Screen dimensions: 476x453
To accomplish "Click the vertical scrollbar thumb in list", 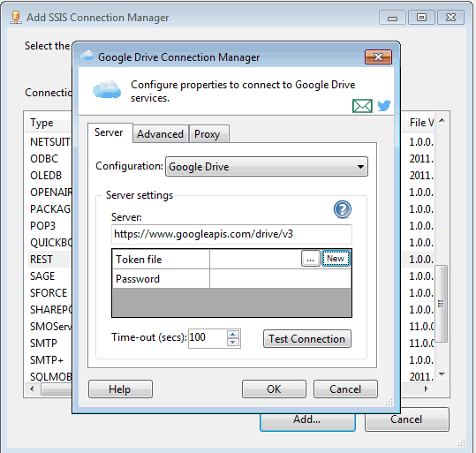I will click(441, 303).
